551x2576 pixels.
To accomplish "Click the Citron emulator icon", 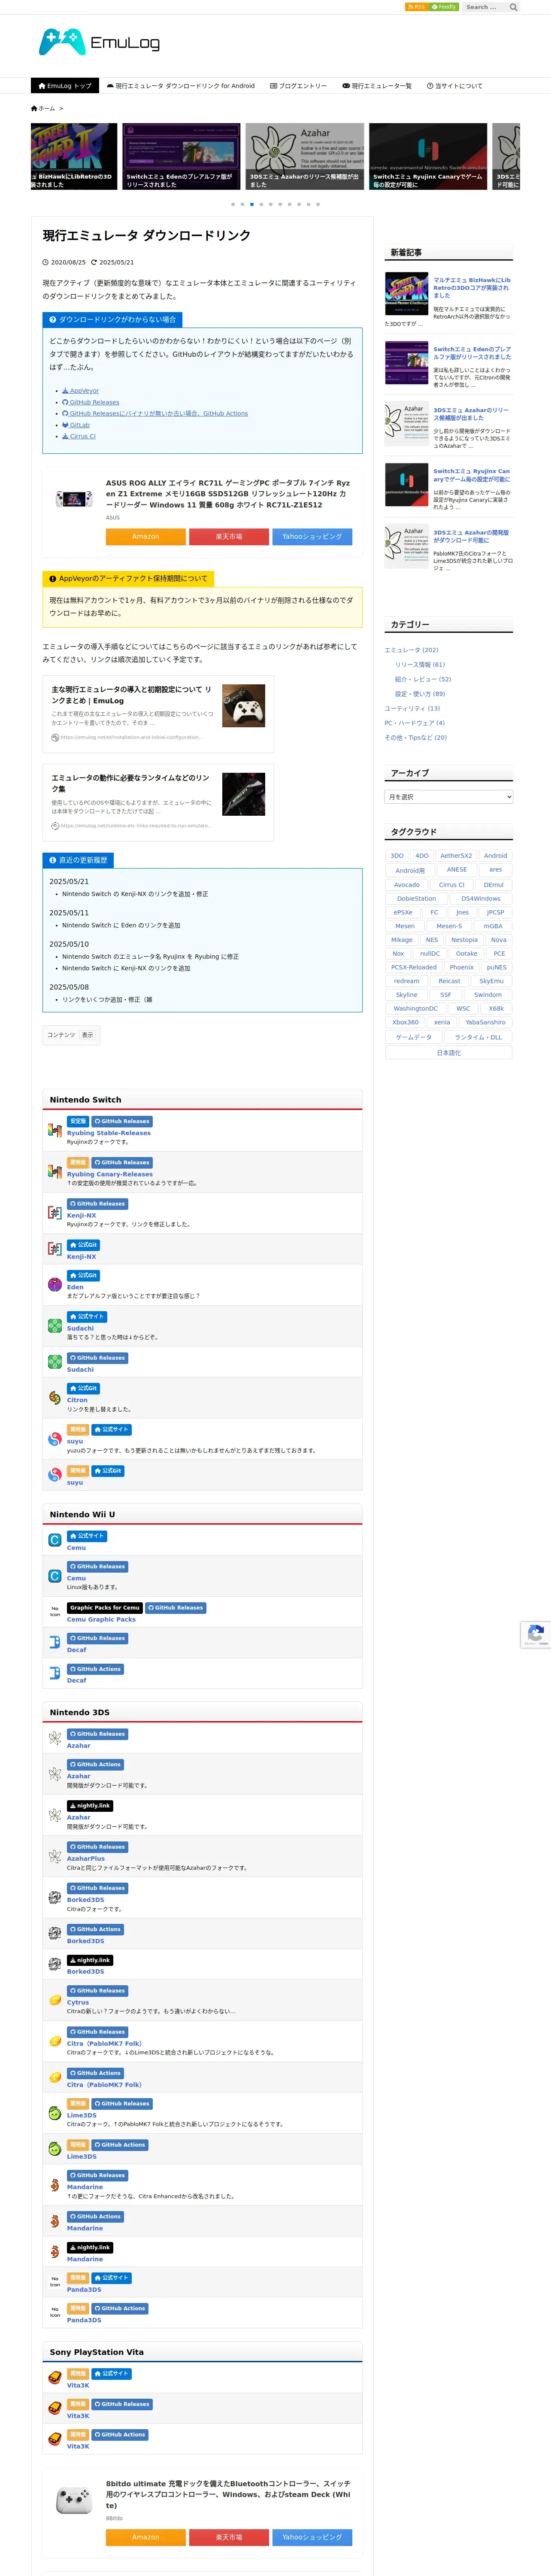I will pyautogui.click(x=55, y=1397).
